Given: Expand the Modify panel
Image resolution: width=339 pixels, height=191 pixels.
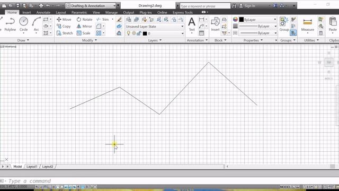Looking at the screenshot, I should click(90, 40).
